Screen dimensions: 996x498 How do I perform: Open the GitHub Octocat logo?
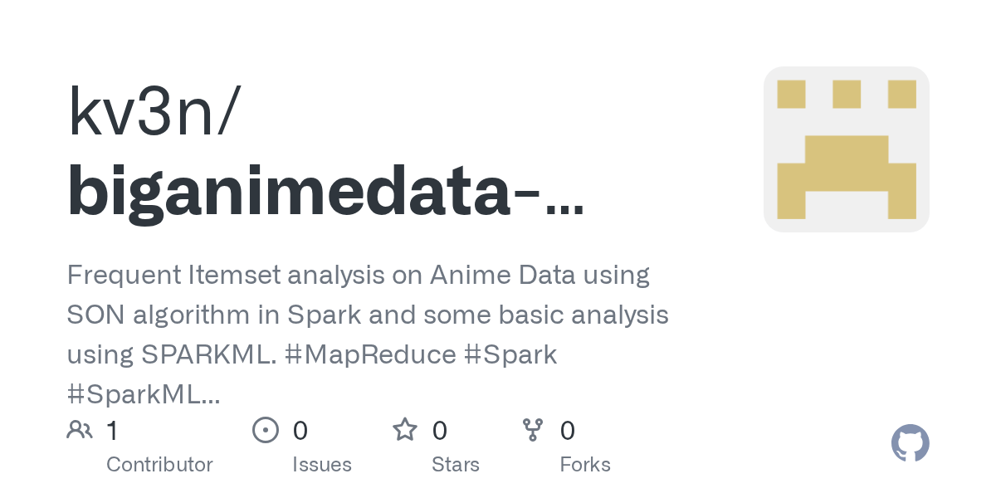click(910, 444)
